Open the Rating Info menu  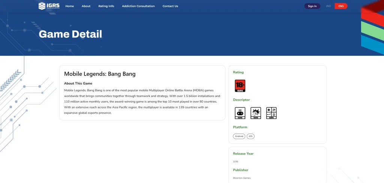pos(106,6)
